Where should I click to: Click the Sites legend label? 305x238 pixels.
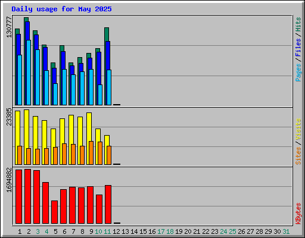298,156
